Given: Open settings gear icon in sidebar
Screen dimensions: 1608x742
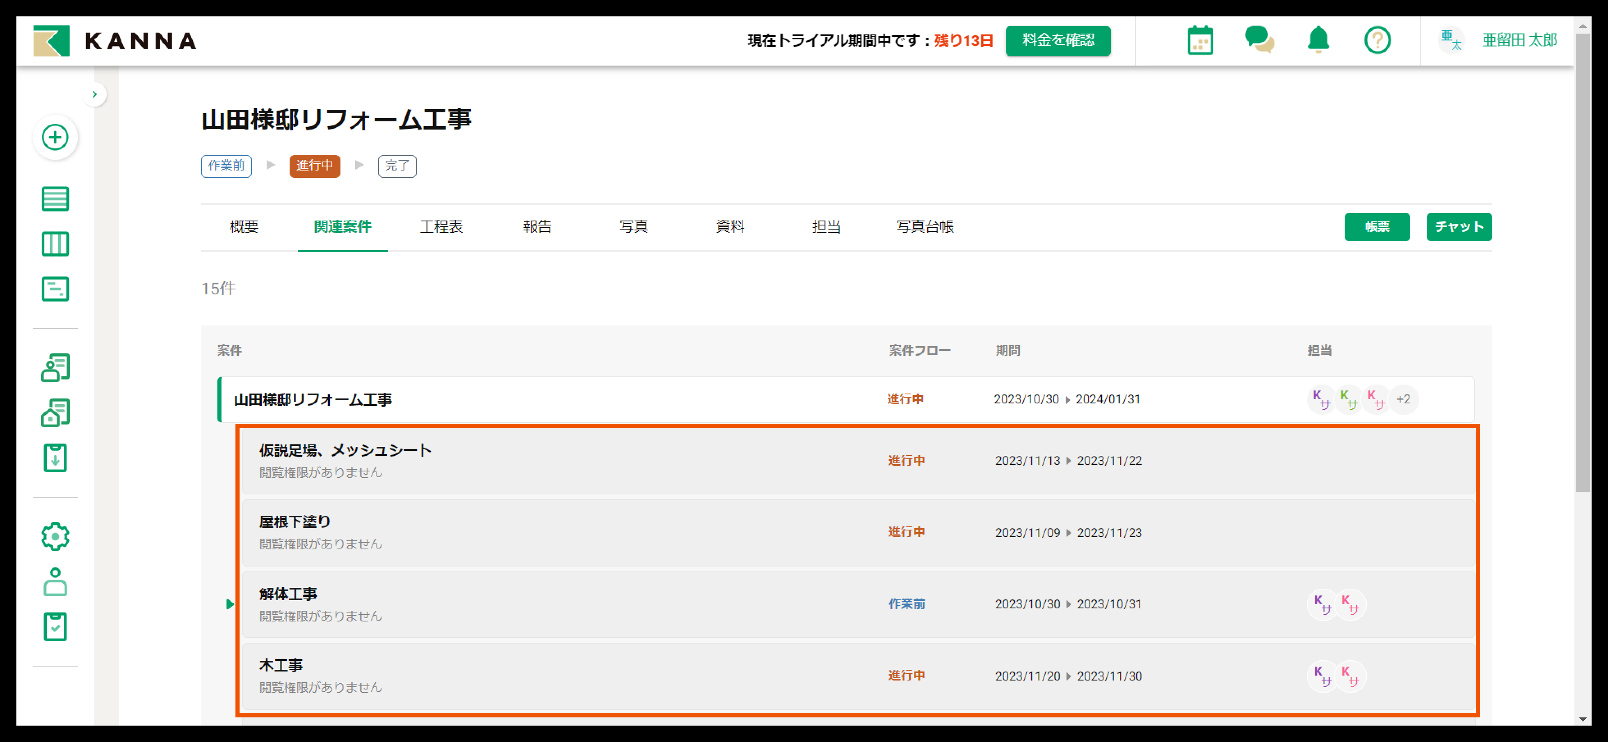Looking at the screenshot, I should [55, 536].
